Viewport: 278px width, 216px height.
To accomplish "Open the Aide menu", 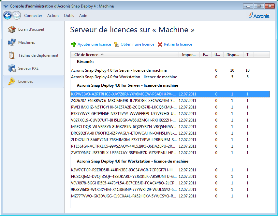I will (83, 15).
